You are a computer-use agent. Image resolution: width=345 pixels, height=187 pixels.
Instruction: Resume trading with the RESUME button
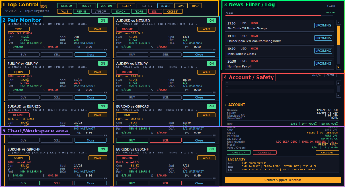tap(82, 11)
